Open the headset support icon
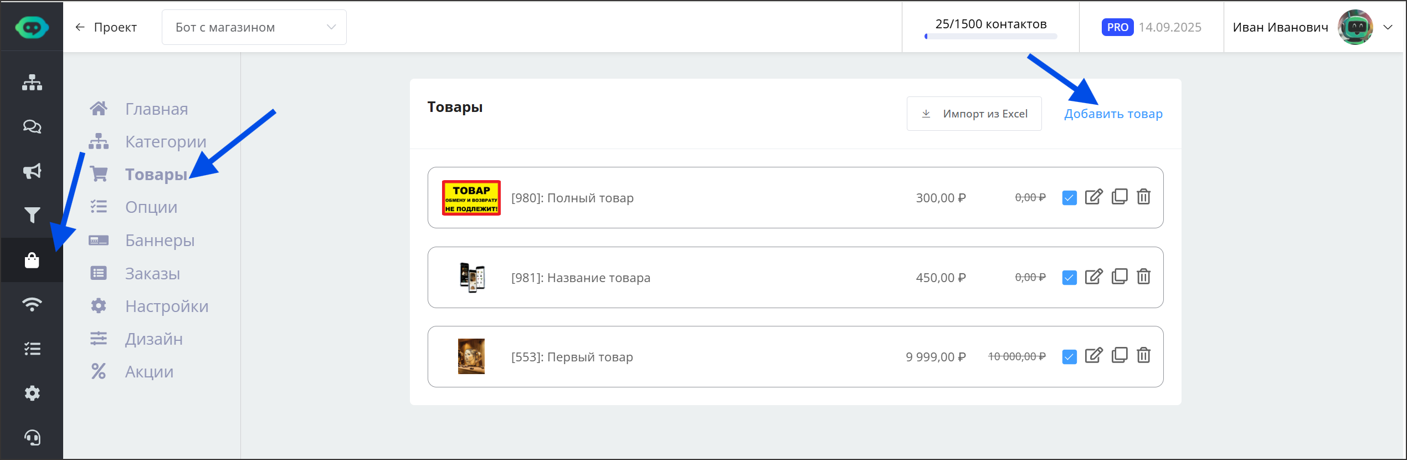 click(x=32, y=437)
